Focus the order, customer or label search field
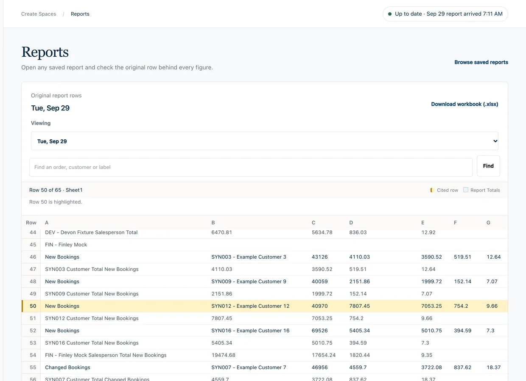 (x=251, y=167)
